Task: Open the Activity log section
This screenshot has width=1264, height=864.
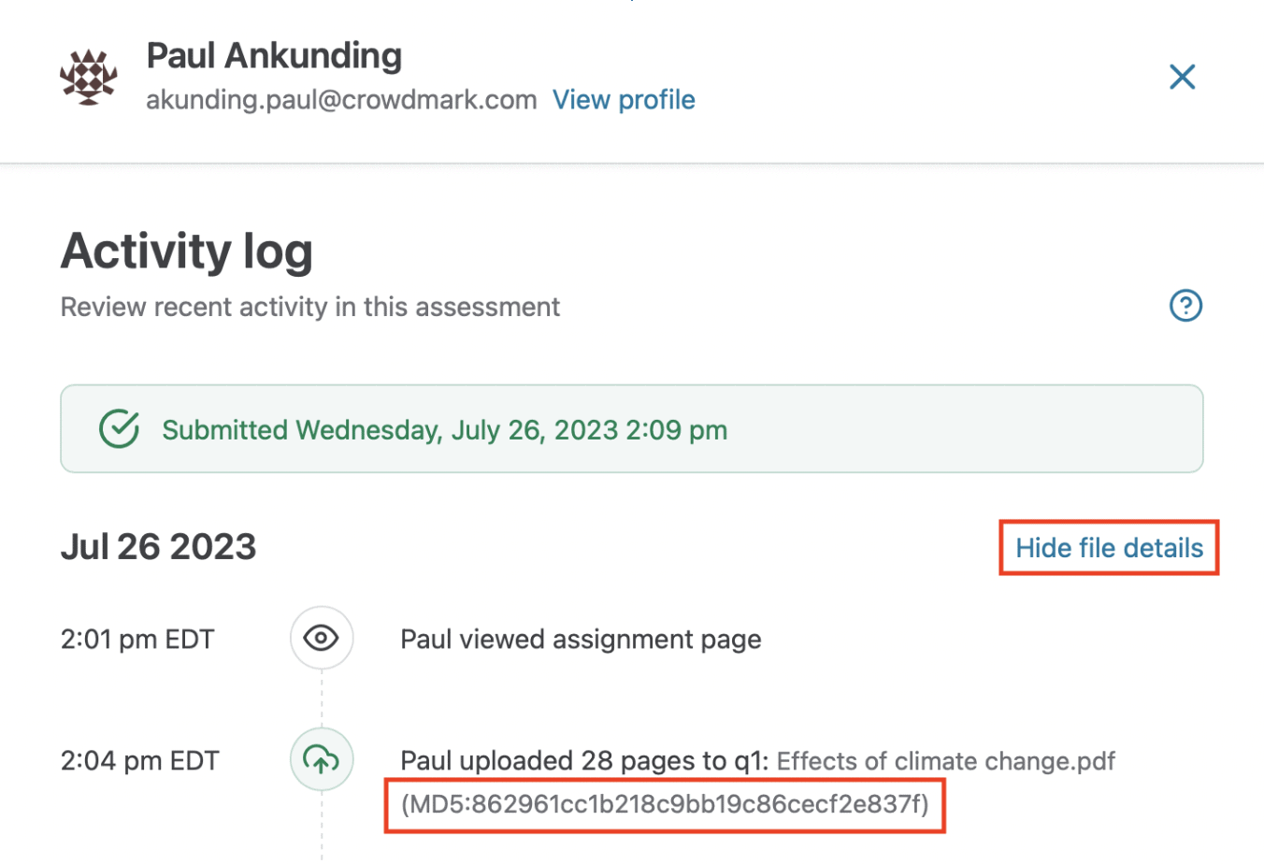Action: click(186, 250)
